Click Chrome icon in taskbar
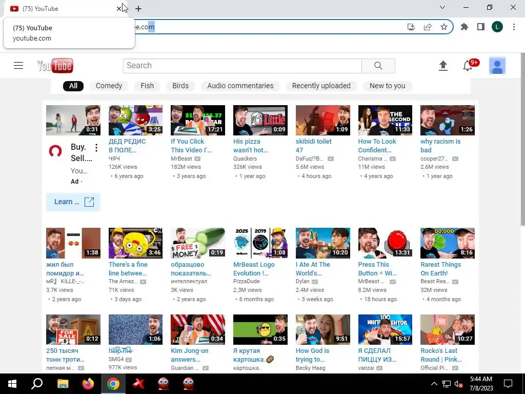This screenshot has height=394, width=525. [x=113, y=384]
